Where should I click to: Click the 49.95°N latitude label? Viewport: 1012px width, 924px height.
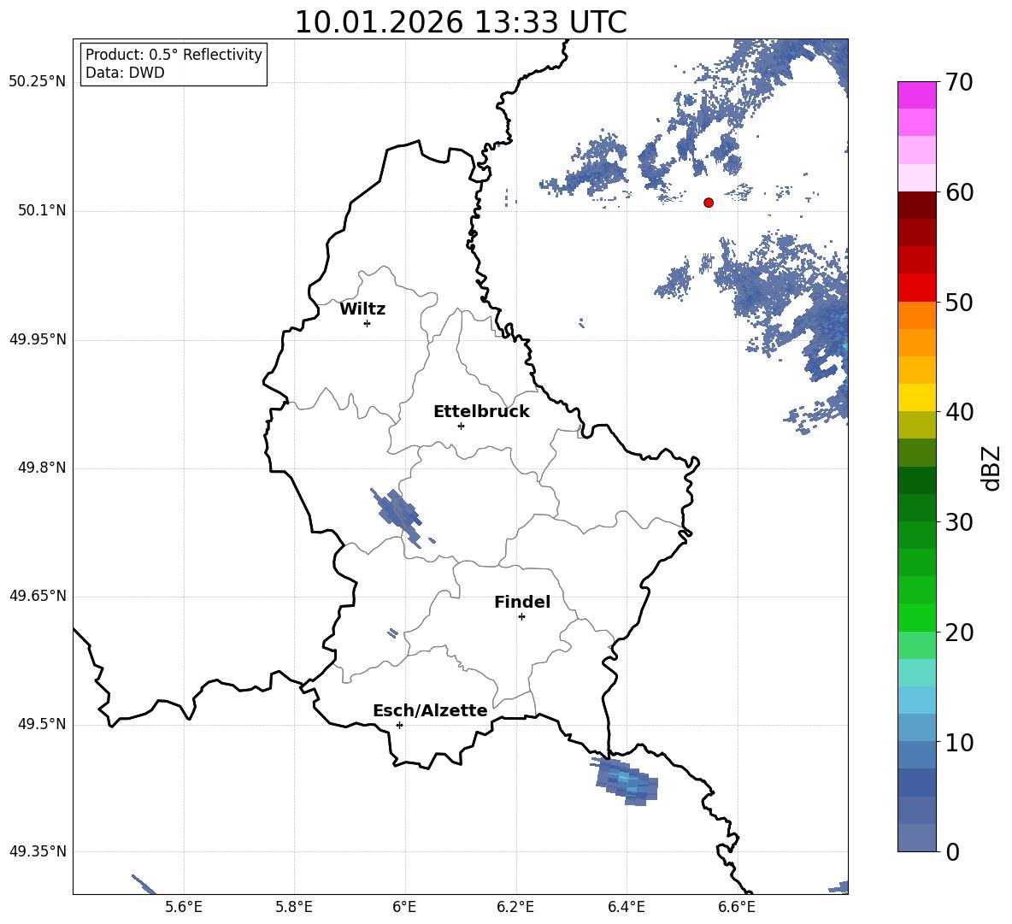(x=38, y=339)
